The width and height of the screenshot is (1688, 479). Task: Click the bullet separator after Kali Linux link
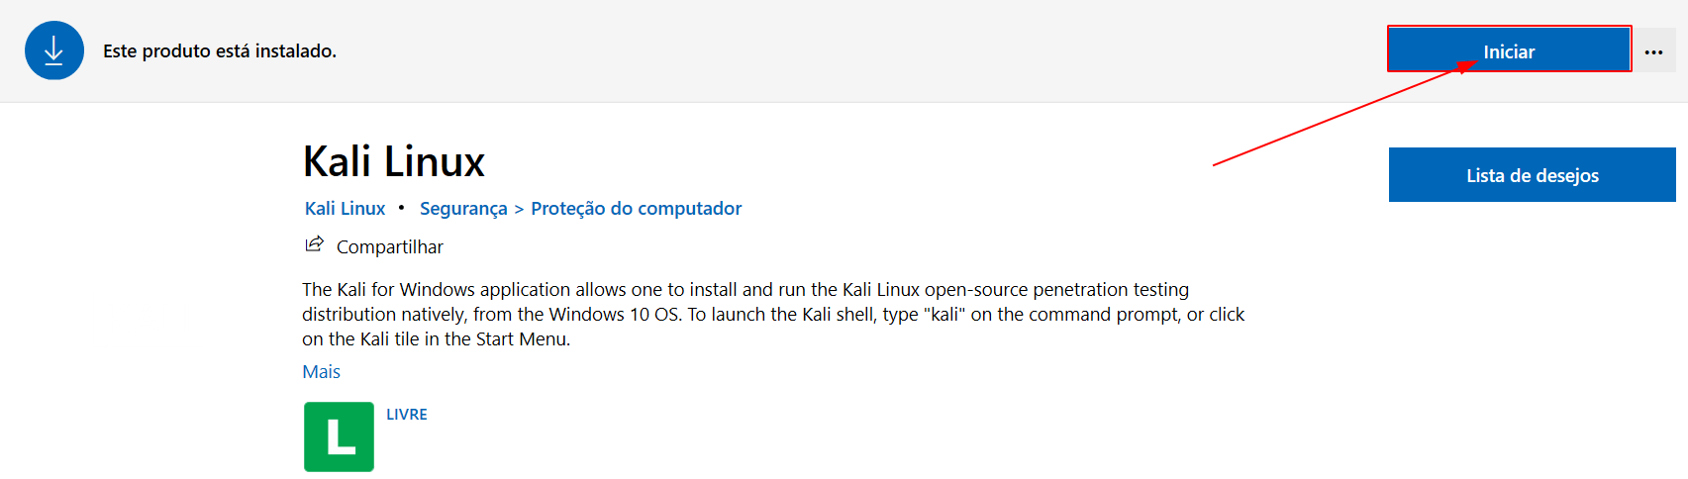click(x=401, y=207)
